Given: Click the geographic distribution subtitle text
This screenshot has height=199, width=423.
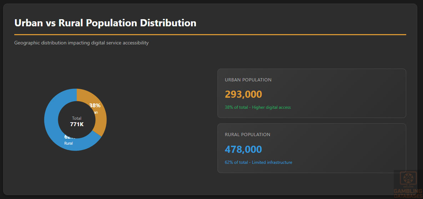Looking at the screenshot, I should [81, 43].
